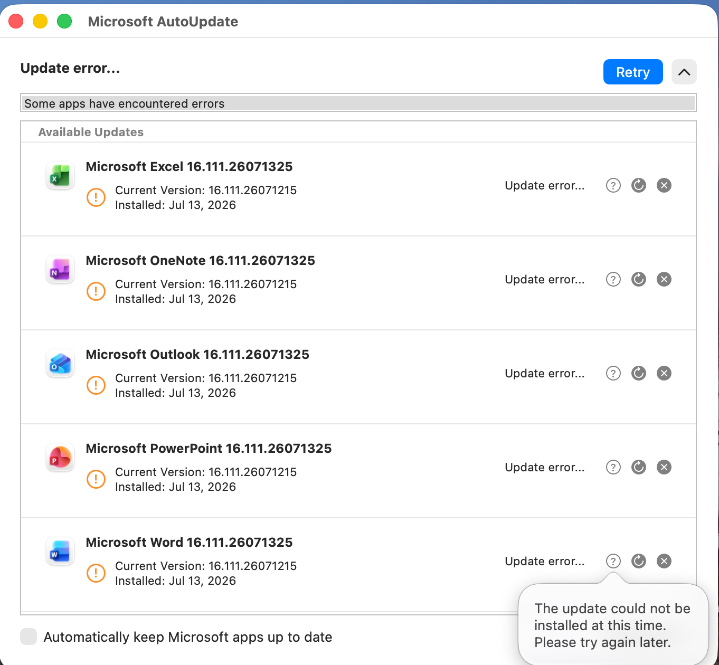Screen dimensions: 719x665
Task: Retry the Microsoft Outlook update
Action: (x=639, y=373)
